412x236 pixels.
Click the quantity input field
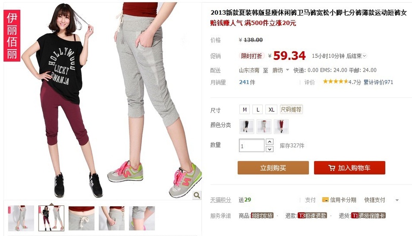tap(252, 145)
